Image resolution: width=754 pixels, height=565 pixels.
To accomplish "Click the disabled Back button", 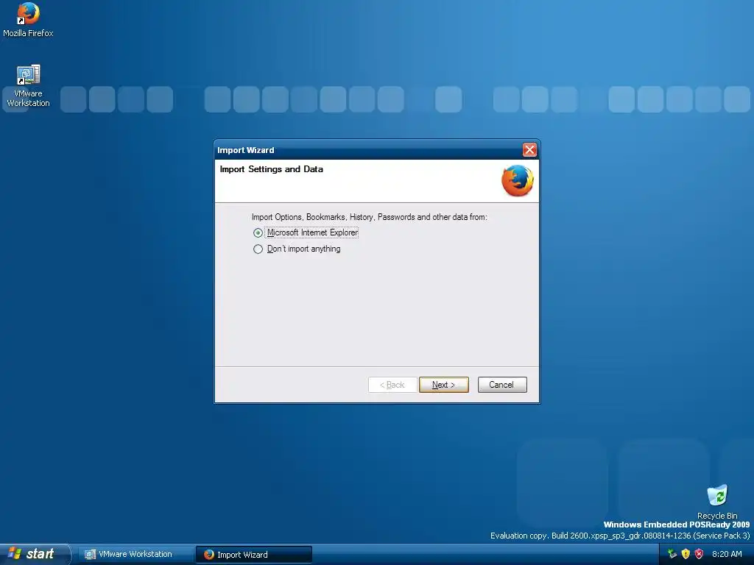I will (392, 385).
